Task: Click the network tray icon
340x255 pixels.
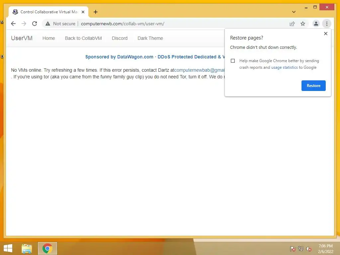Action: (300, 248)
